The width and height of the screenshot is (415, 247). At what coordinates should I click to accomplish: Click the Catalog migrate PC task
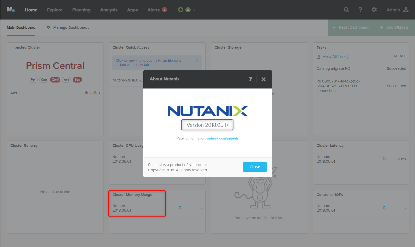point(333,68)
